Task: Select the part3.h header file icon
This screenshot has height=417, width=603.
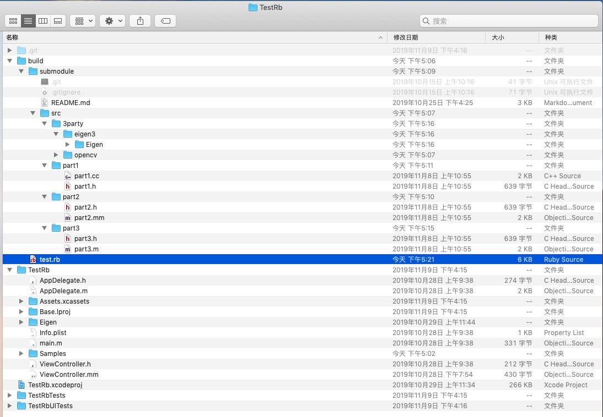Action: (x=68, y=238)
